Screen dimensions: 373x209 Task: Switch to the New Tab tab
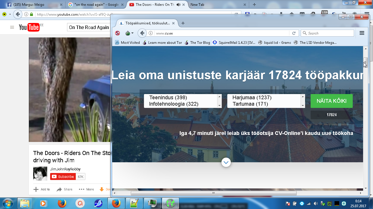[x=217, y=4]
